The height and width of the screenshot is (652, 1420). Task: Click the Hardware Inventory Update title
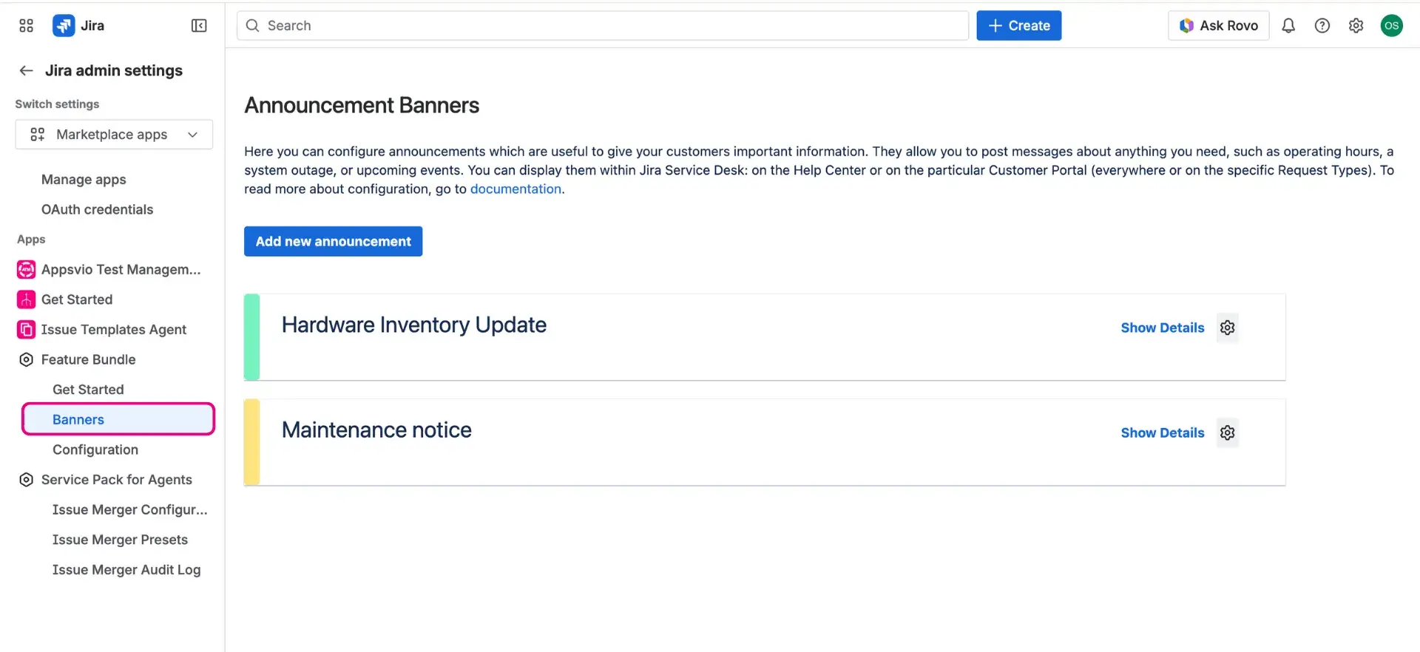tap(414, 325)
